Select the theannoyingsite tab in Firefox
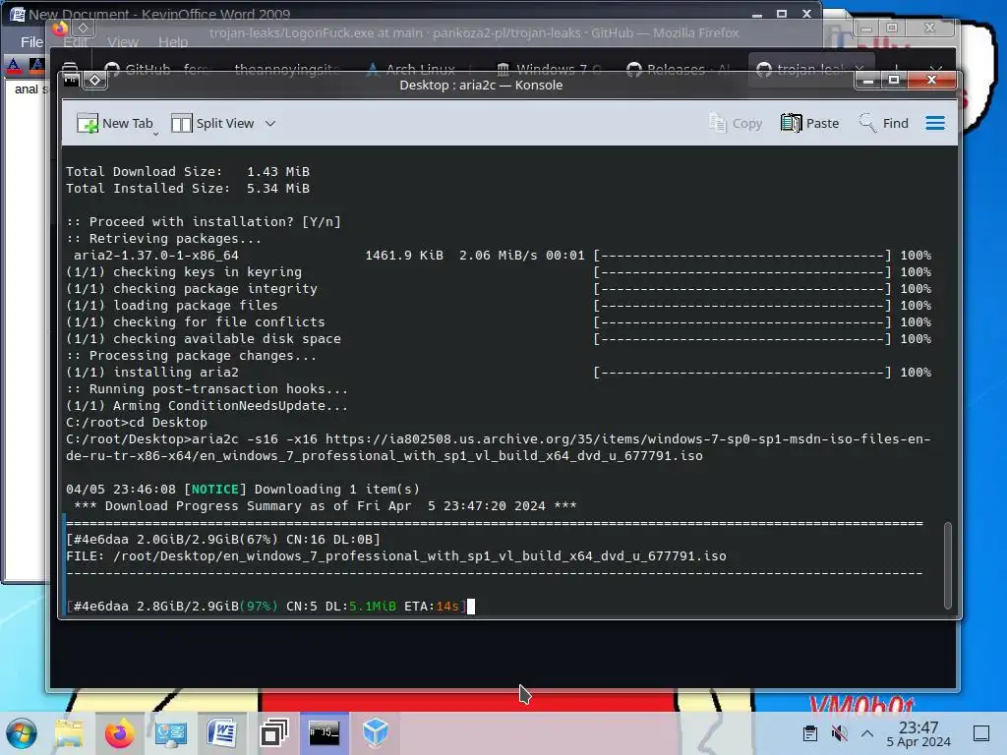Image resolution: width=1007 pixels, height=755 pixels. pos(287,69)
